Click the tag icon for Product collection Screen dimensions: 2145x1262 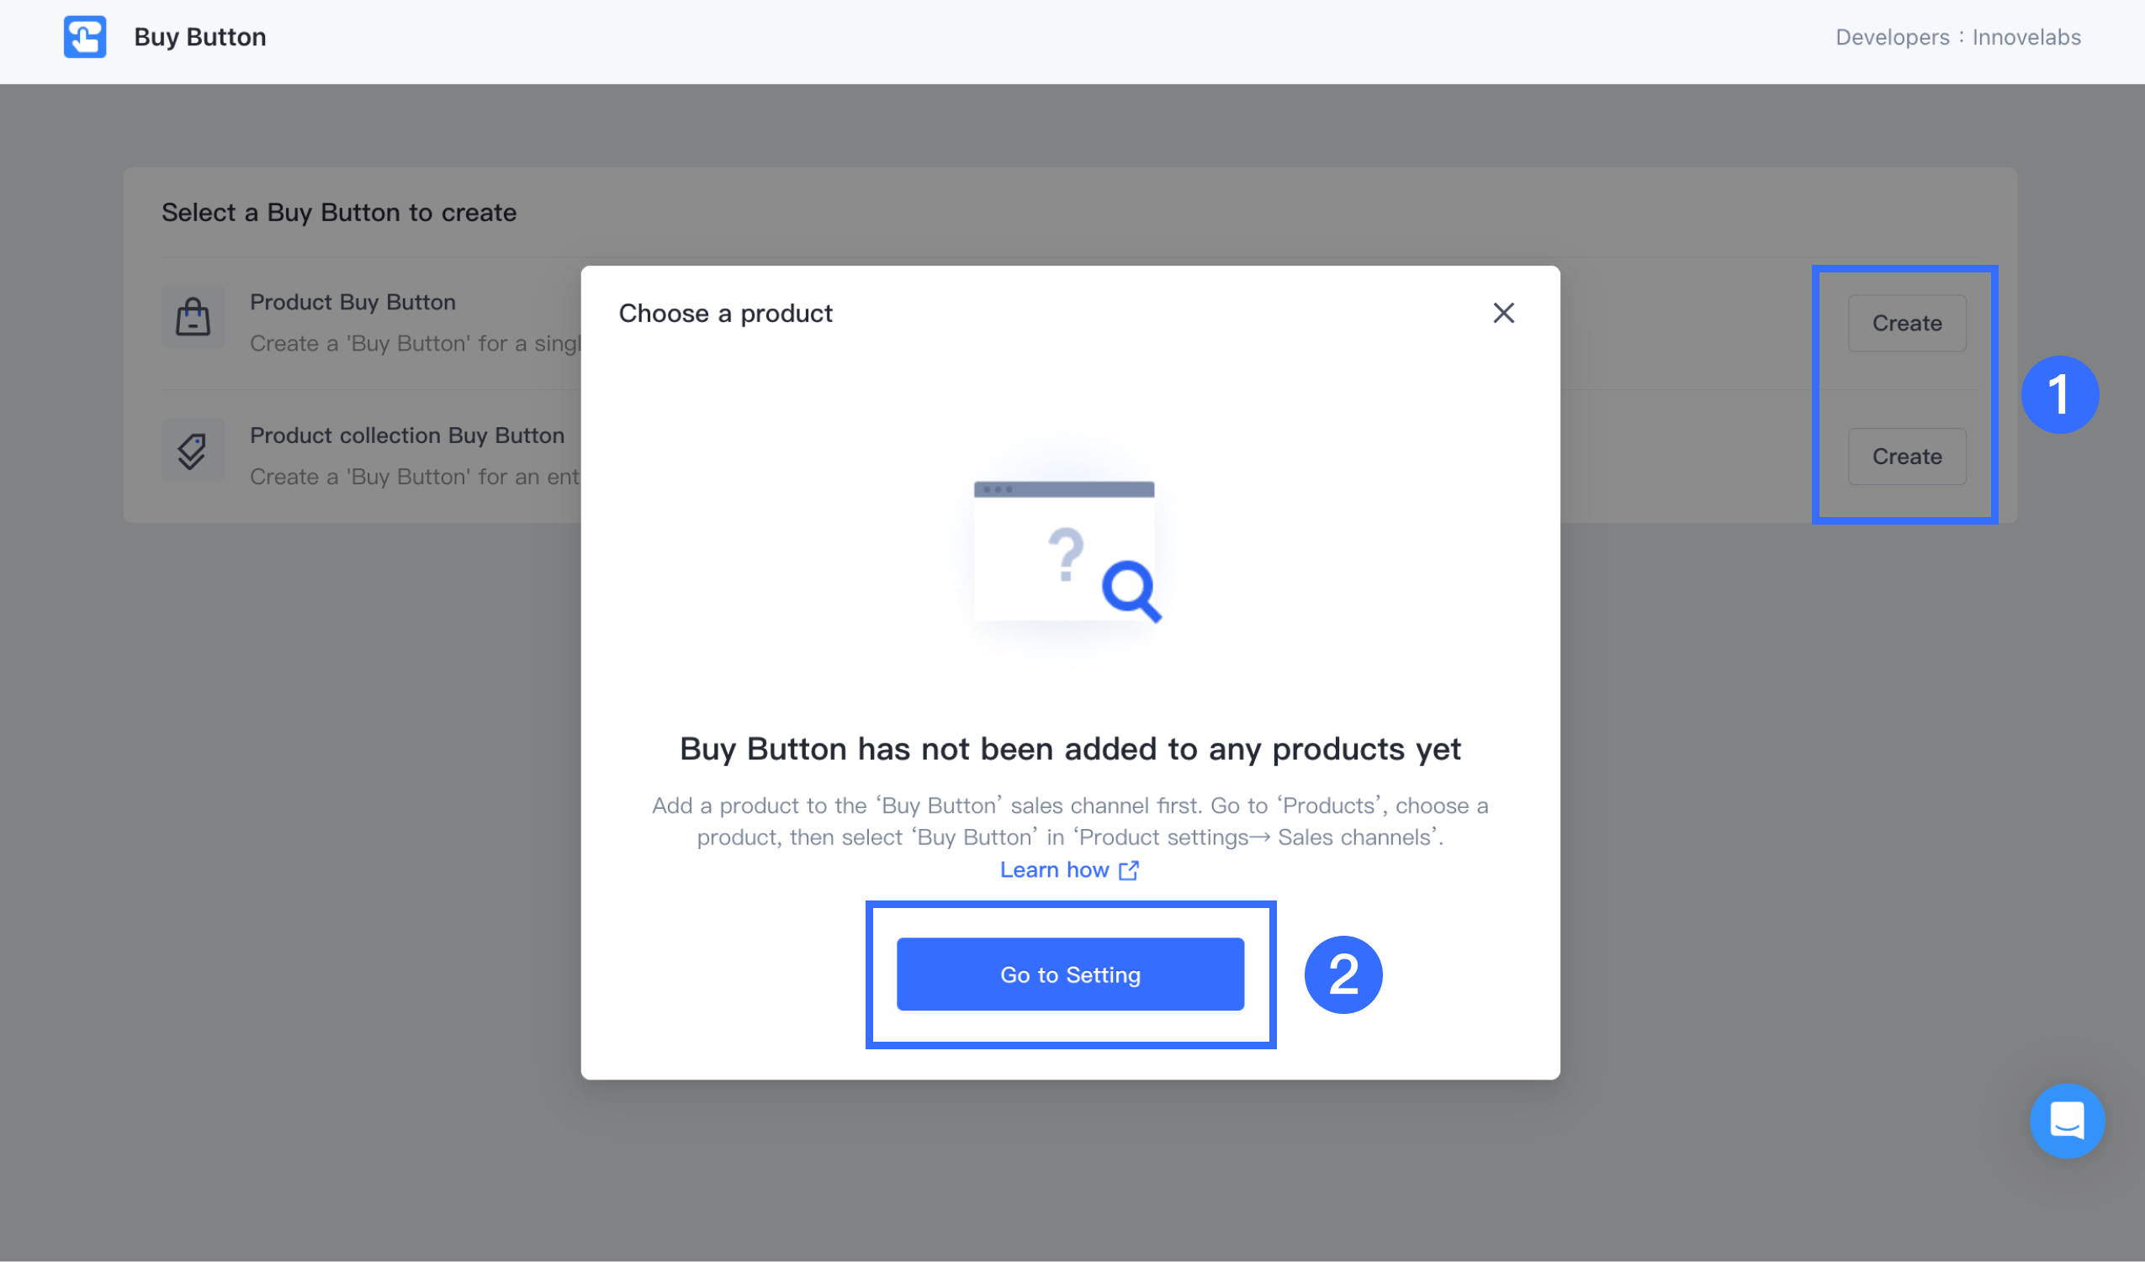coord(193,450)
